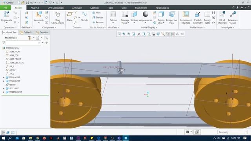Toggle the model tree display in status bar
Viewport: 251px width, 141px height.
3,132
